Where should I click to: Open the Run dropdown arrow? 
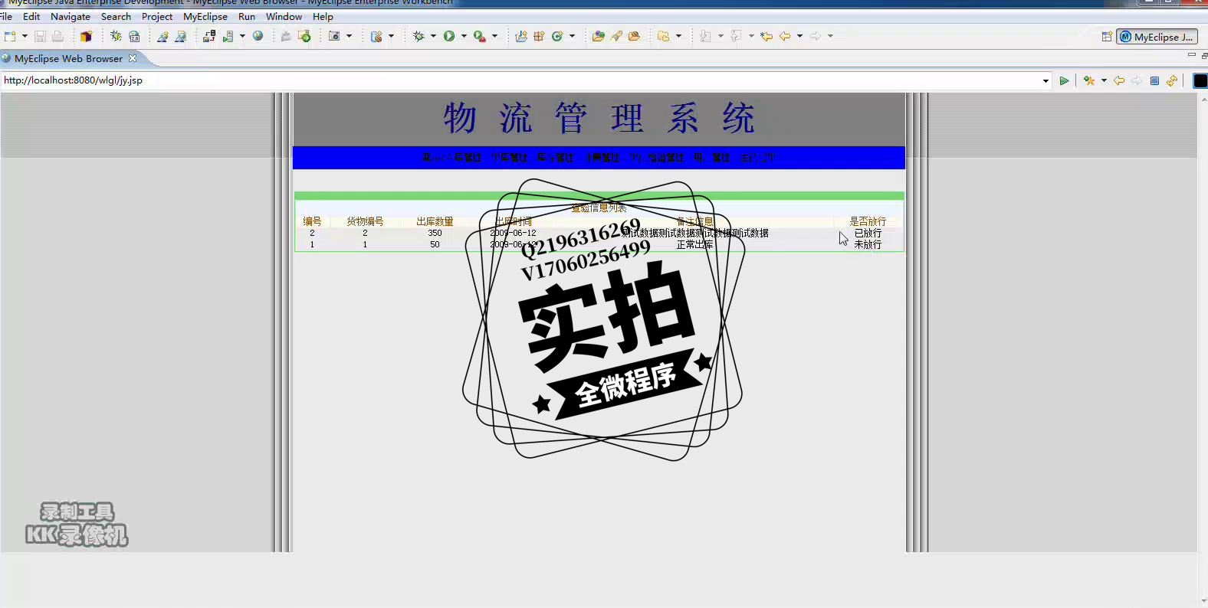[464, 36]
